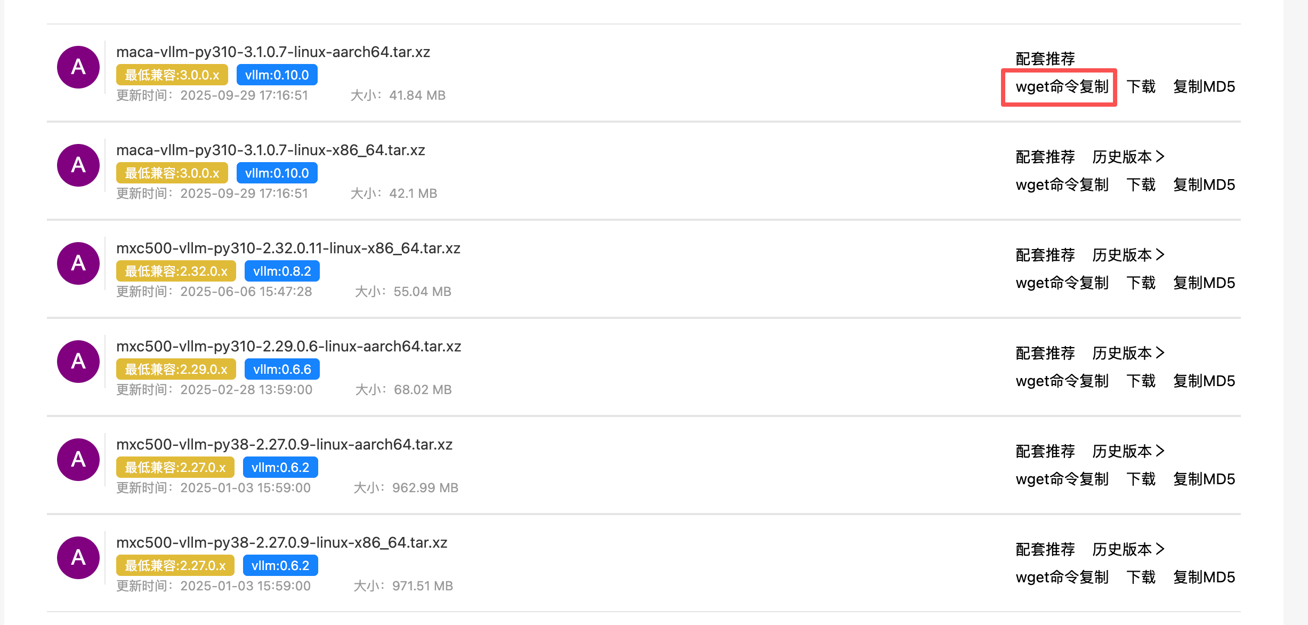Viewport: 1308px width, 625px height.
Task: Download mxc500-vllm-py310-2.32.0.11 x86_64 package
Action: tap(1141, 283)
